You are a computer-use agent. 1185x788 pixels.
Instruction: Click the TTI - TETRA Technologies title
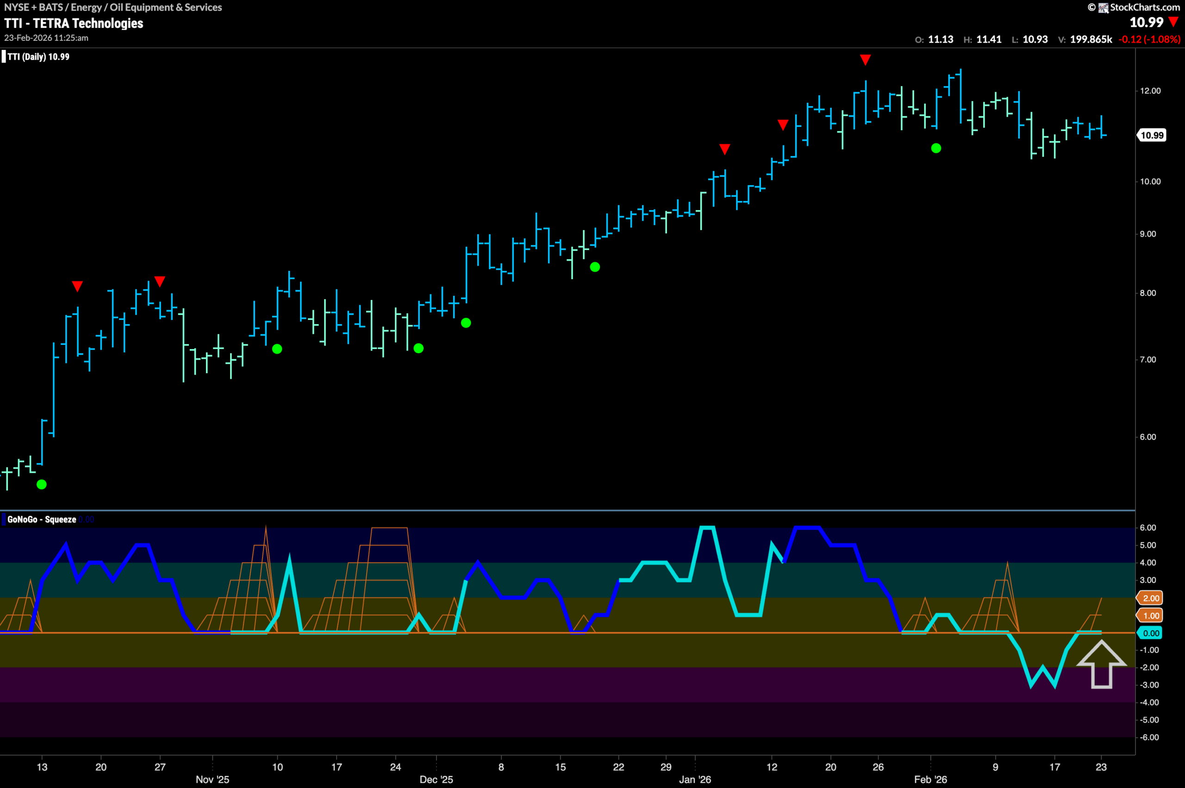tap(74, 23)
